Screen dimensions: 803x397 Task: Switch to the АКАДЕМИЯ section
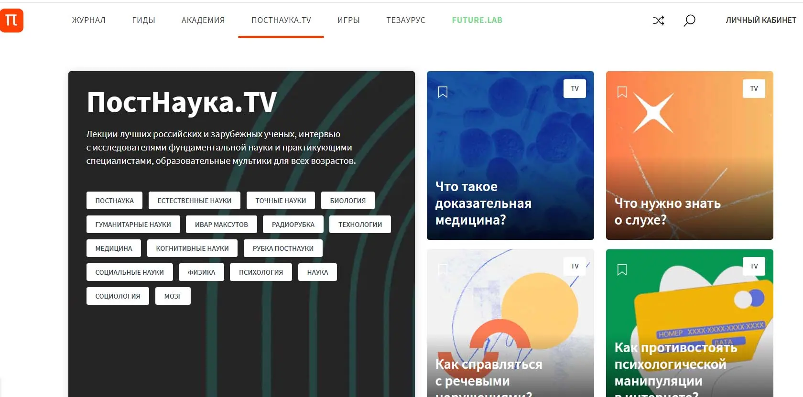click(x=203, y=20)
